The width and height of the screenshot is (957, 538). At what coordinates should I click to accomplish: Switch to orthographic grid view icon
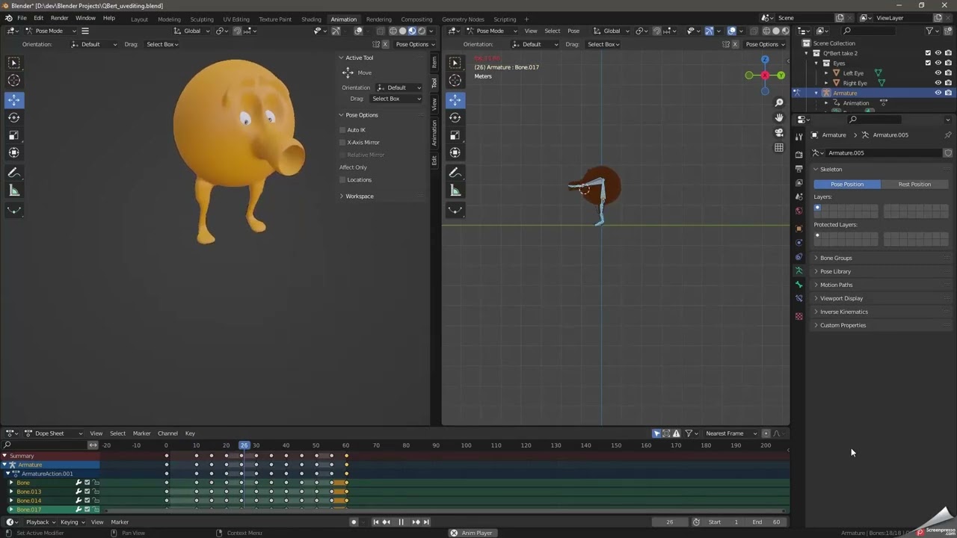click(x=779, y=148)
